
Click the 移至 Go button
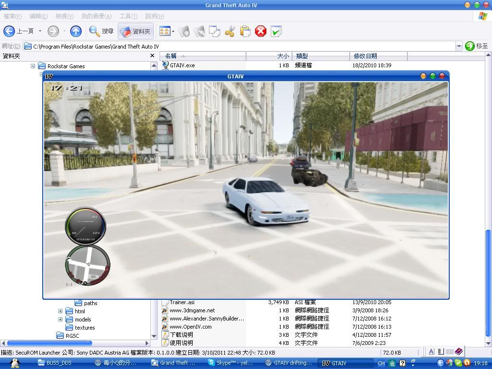[x=477, y=46]
